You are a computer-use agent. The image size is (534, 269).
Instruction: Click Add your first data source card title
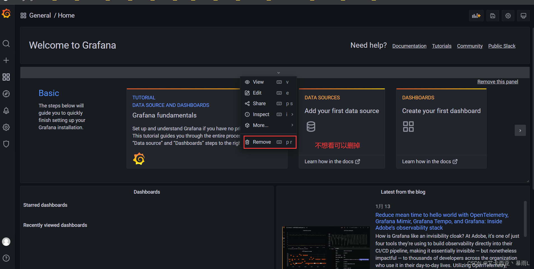click(x=342, y=111)
